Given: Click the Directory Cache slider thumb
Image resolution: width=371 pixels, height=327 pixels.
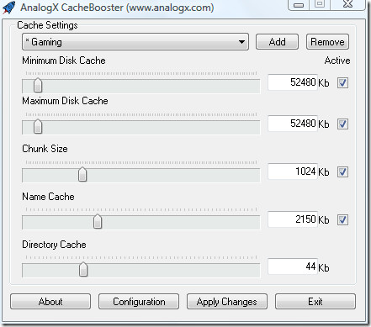Looking at the screenshot, I should click(83, 269).
